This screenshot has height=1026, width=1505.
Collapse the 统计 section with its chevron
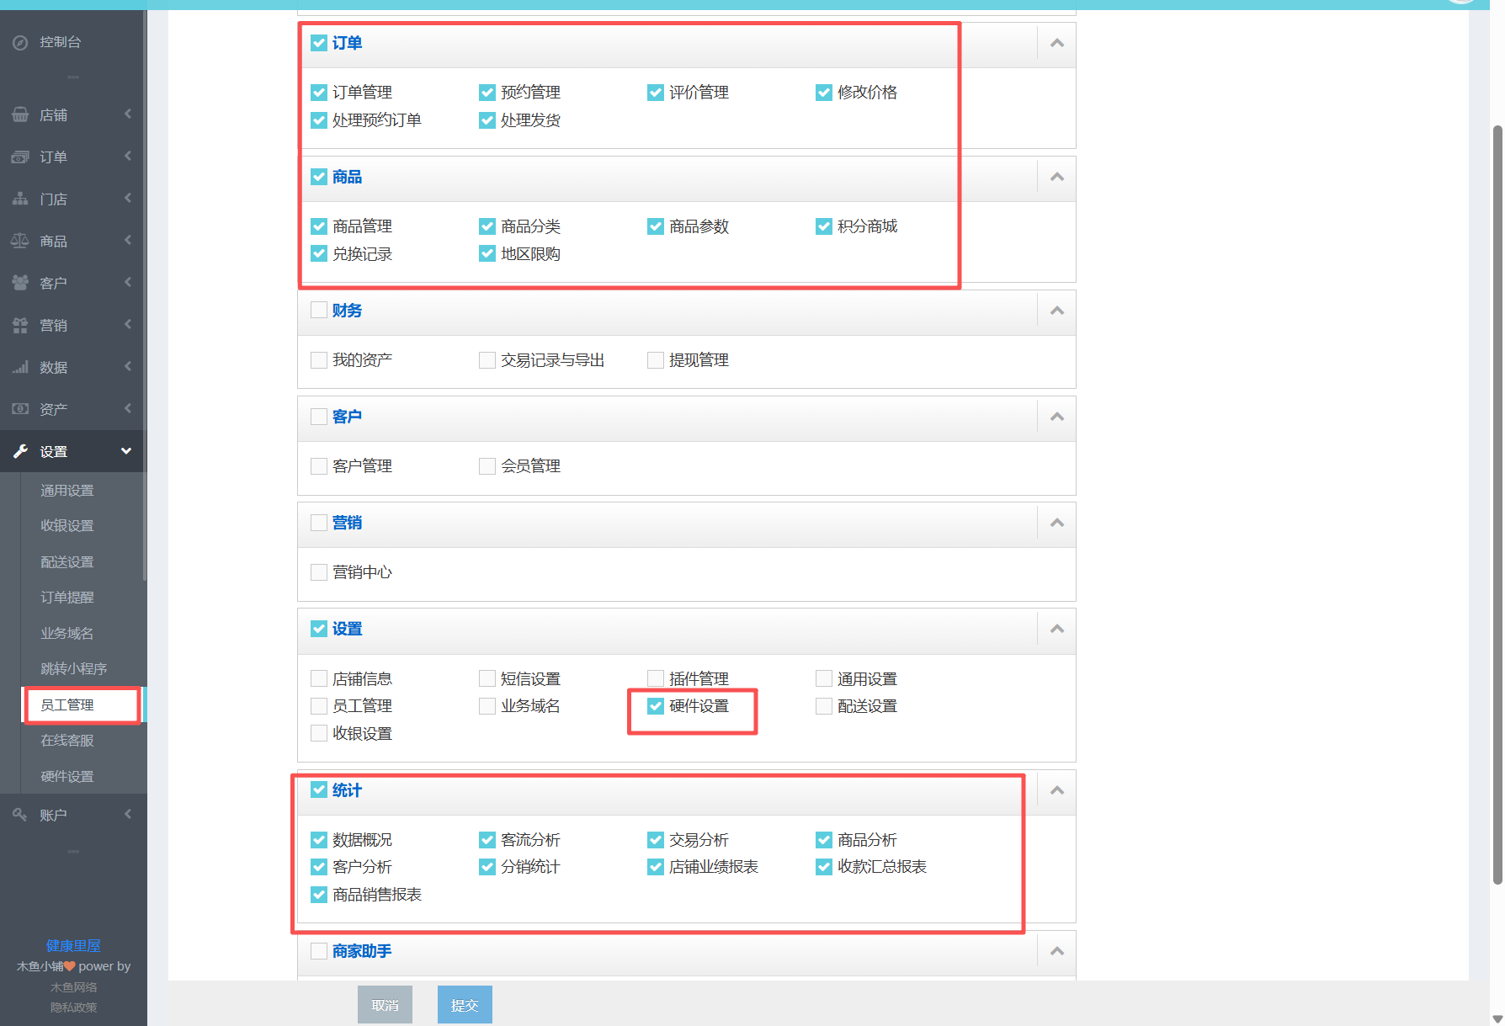click(1057, 790)
